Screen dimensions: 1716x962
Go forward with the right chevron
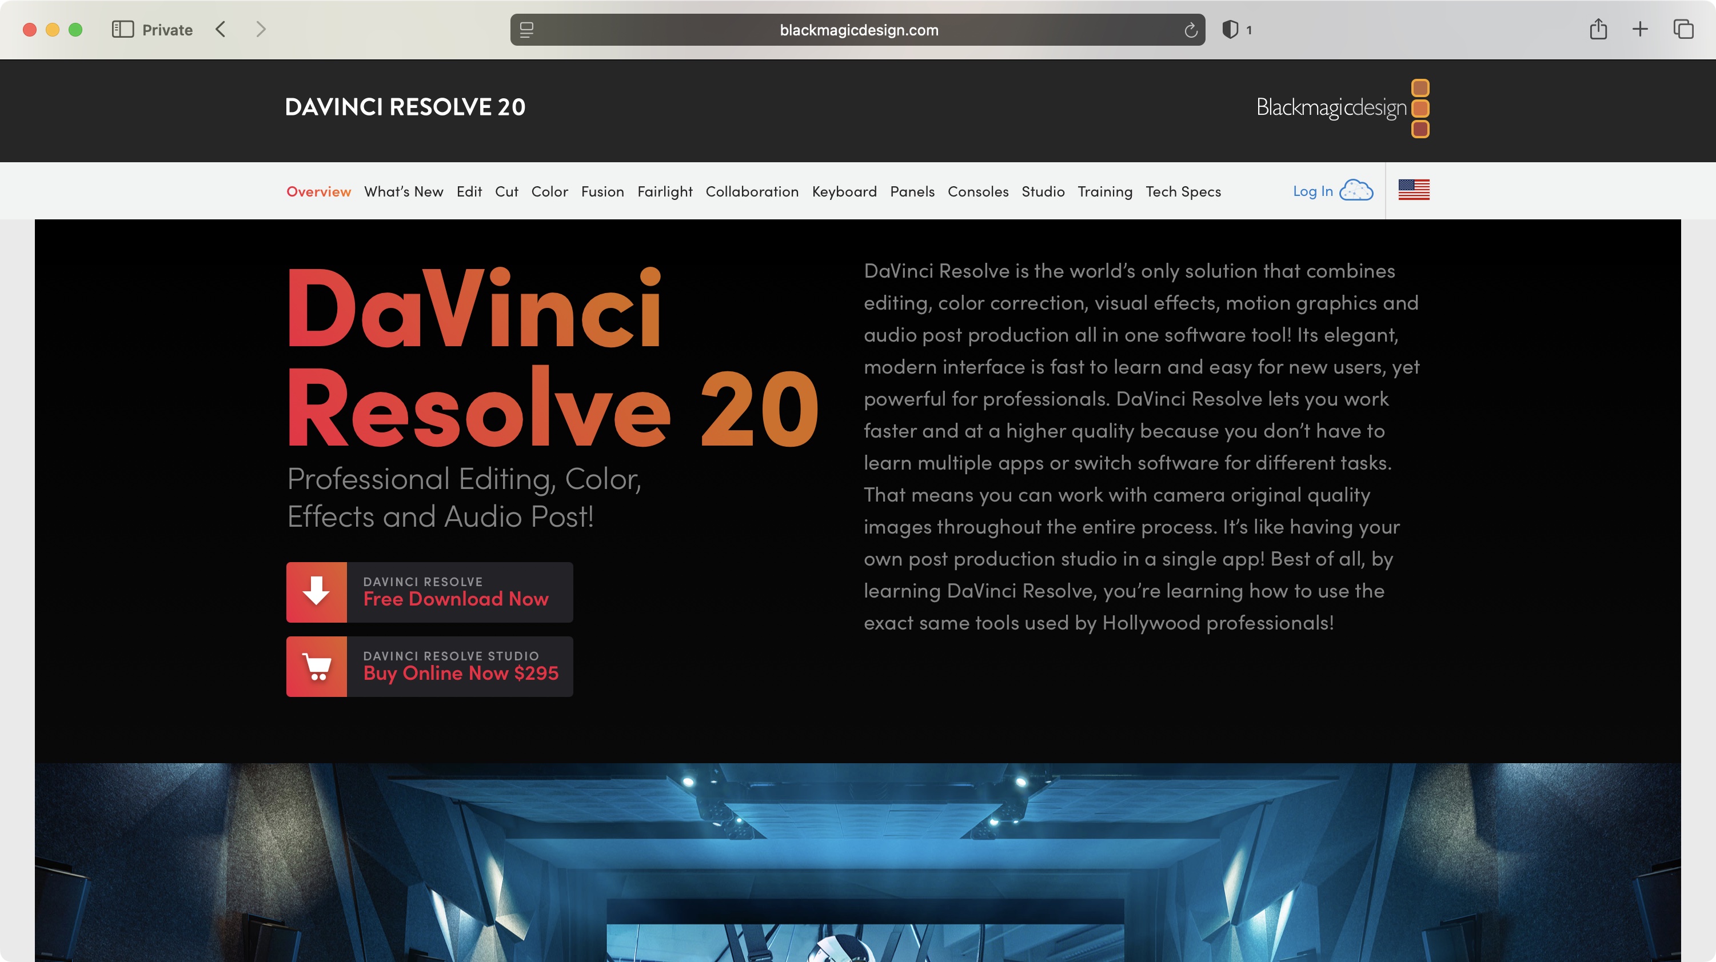(x=261, y=29)
